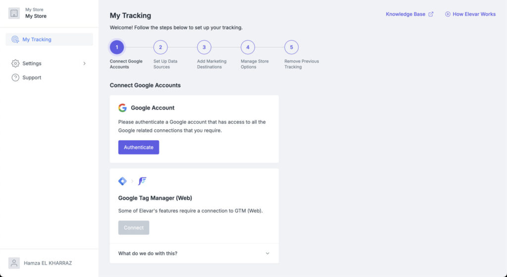The width and height of the screenshot is (507, 277).
Task: Click the Google Tag Manager diamond icon
Action: pyautogui.click(x=122, y=181)
